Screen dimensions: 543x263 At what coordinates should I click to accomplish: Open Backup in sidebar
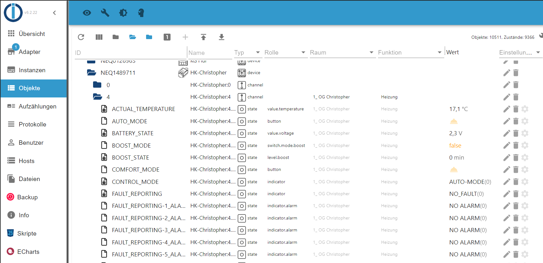[x=33, y=197]
